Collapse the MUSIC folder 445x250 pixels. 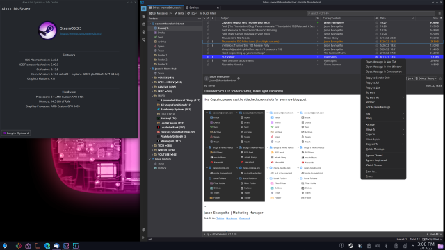pos(152,96)
